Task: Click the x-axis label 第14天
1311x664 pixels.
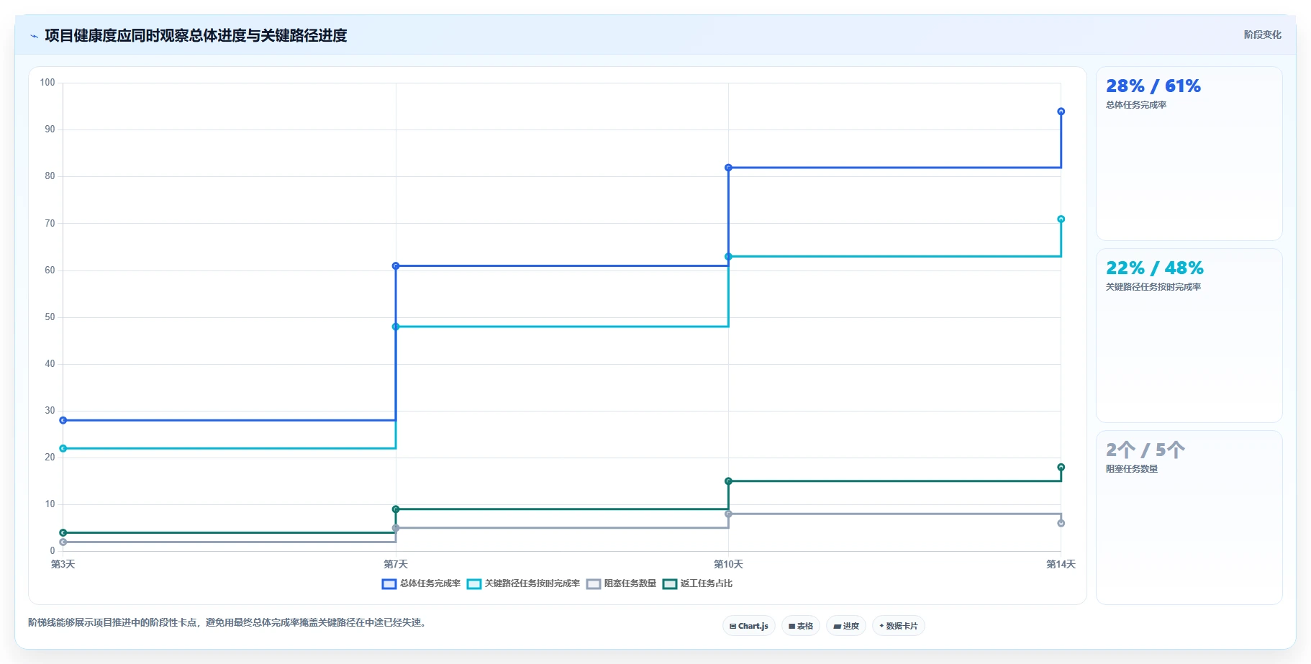Action: 1061,564
